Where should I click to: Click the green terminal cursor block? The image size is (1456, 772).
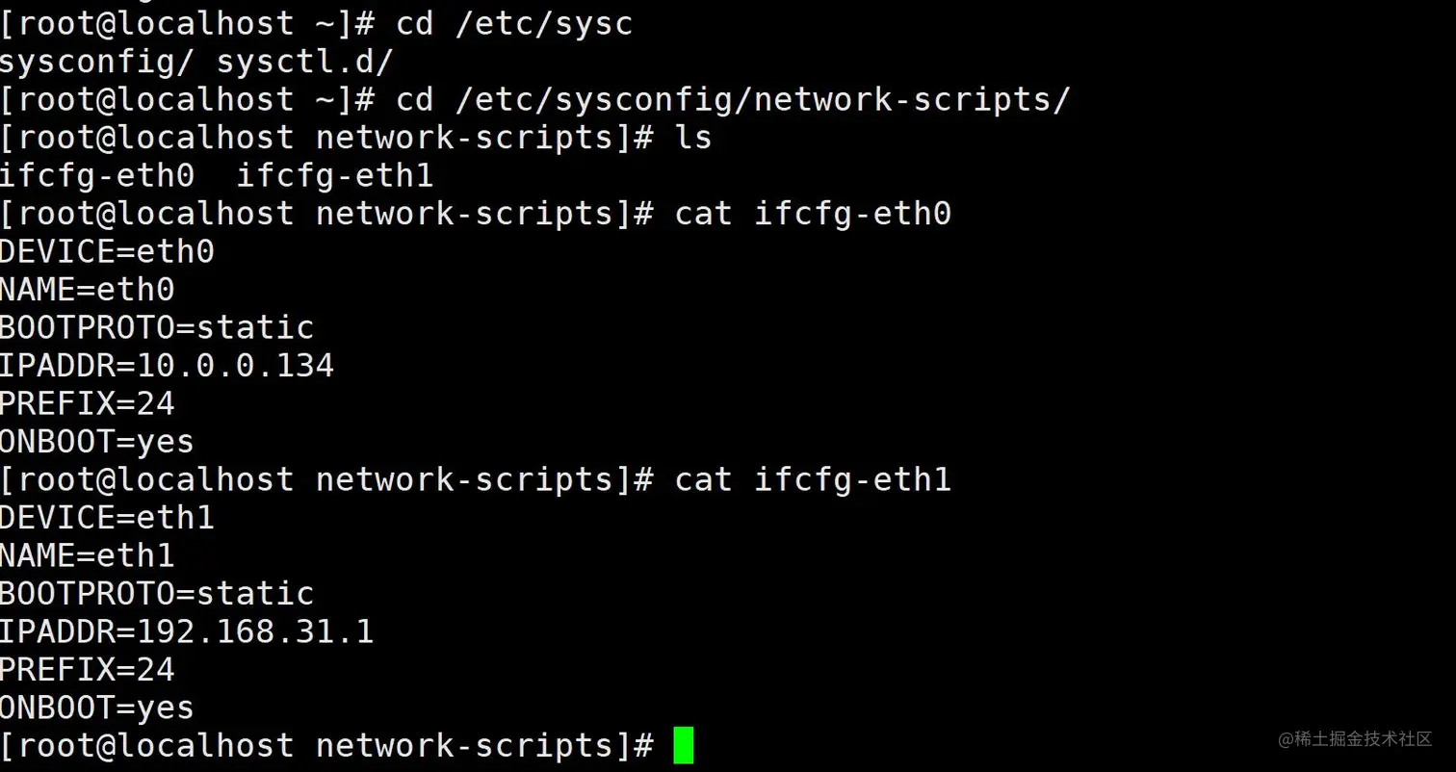point(683,745)
